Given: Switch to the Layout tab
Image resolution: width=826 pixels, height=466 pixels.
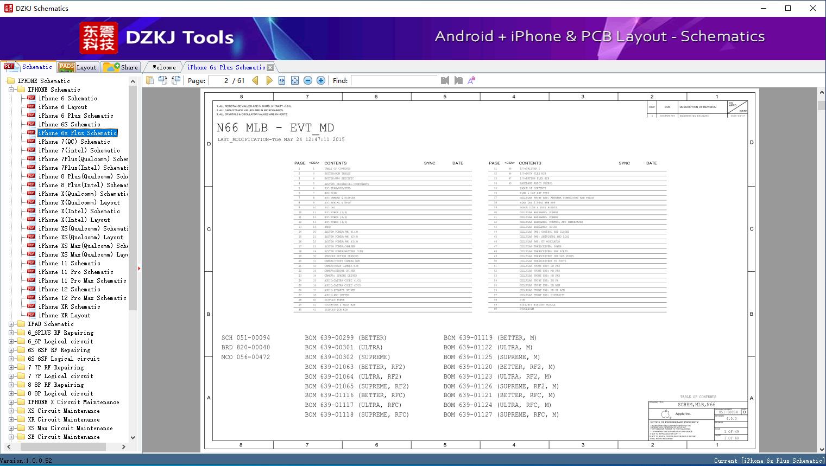Looking at the screenshot, I should [x=78, y=67].
